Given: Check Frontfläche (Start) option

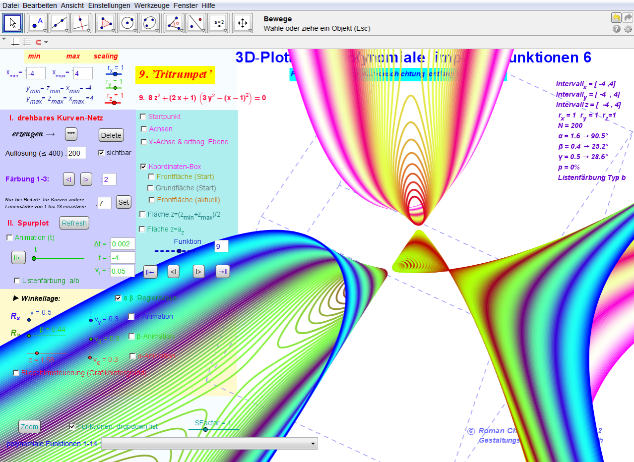Looking at the screenshot, I should pyautogui.click(x=152, y=176).
